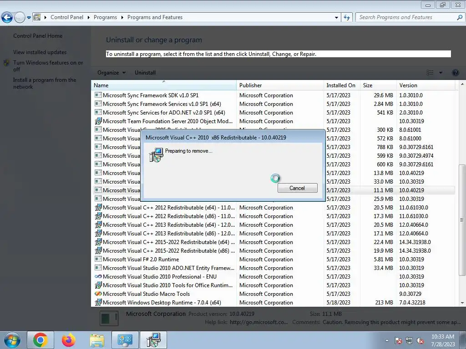The image size is (466, 349).
Task: Select Microsoft Sync Framework Services v1.0 SP1 (x64)
Action: click(x=274, y=104)
